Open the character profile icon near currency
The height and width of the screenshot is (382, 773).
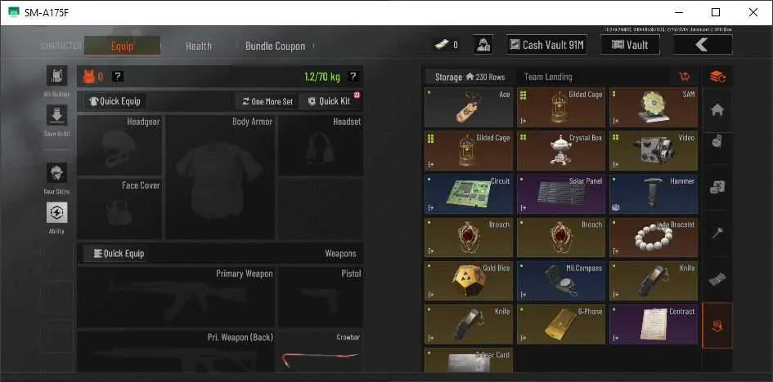click(x=483, y=45)
